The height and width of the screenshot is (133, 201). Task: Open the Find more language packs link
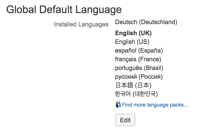(155, 105)
